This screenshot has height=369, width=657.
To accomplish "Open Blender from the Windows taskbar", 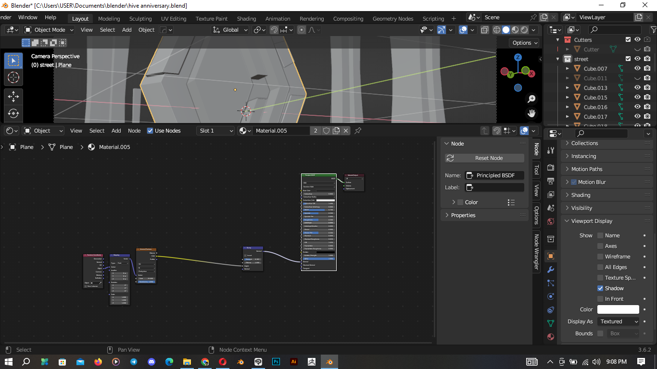I will click(x=329, y=362).
